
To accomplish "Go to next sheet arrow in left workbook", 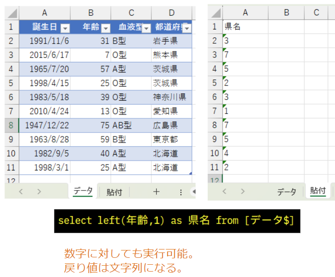I will tap(39, 192).
